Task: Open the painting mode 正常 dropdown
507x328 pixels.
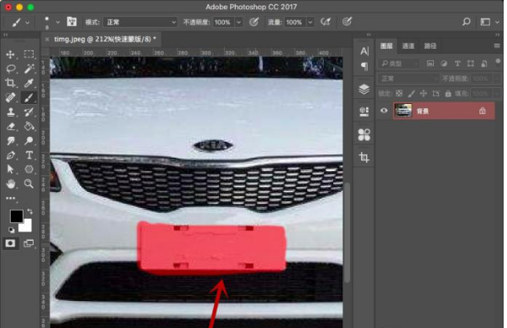Action: tap(140, 23)
